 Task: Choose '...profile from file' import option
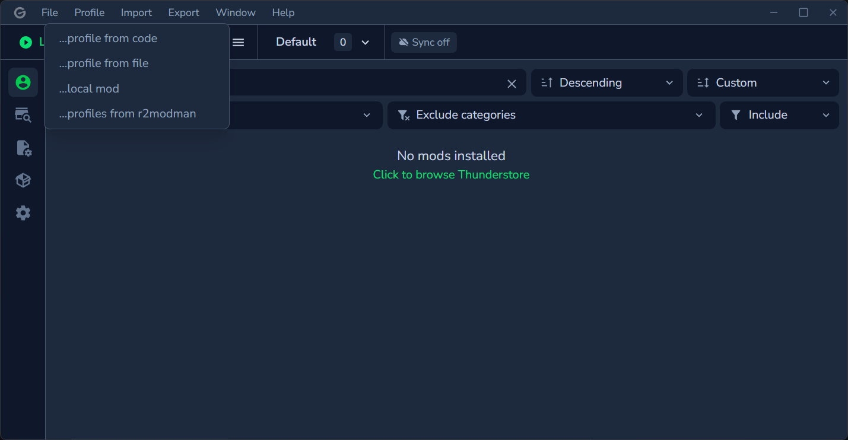tap(136, 63)
